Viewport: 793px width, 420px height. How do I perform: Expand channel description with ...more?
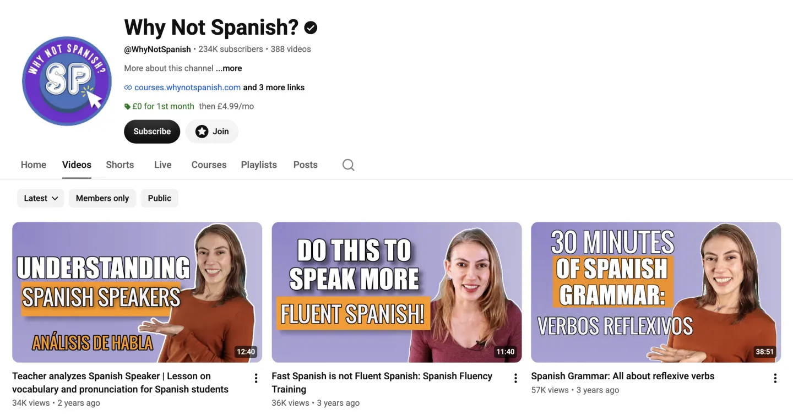[x=229, y=68]
